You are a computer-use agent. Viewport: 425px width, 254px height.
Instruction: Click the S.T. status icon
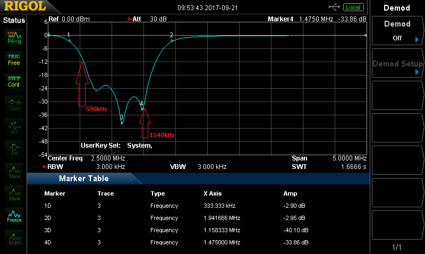click(14, 126)
